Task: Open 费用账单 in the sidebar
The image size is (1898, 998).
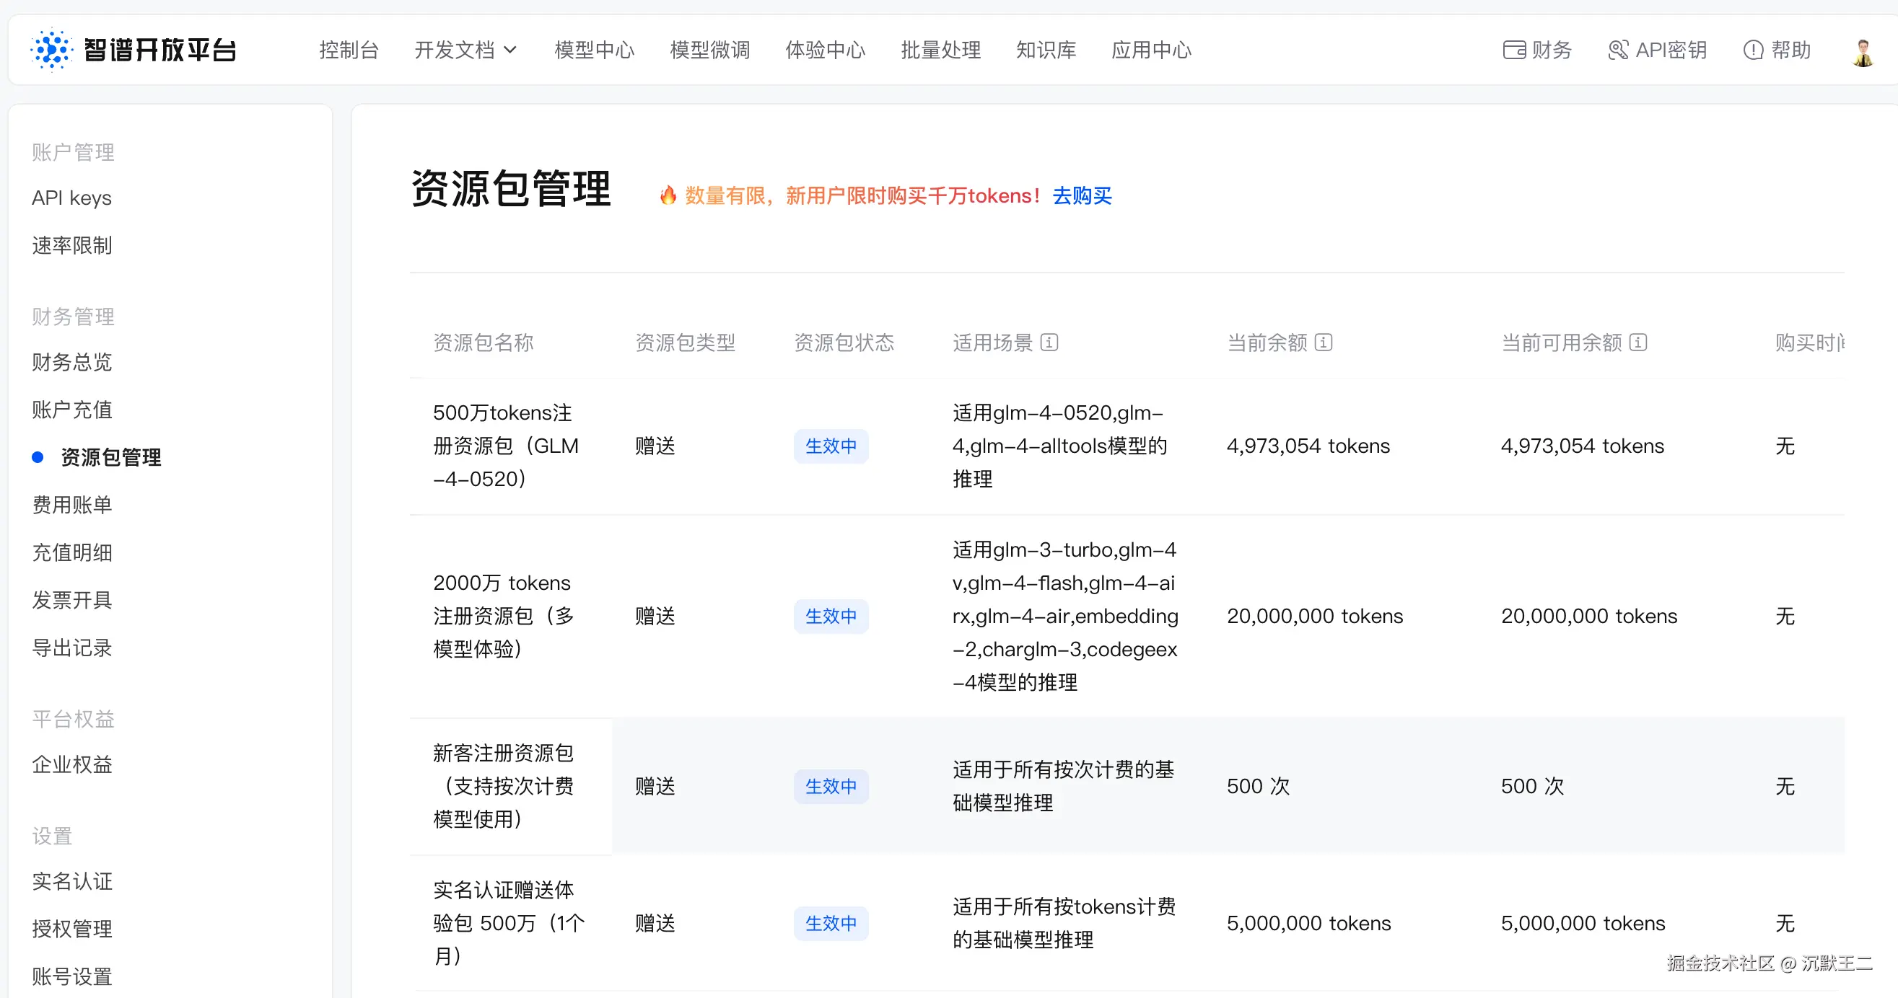Action: click(x=71, y=505)
